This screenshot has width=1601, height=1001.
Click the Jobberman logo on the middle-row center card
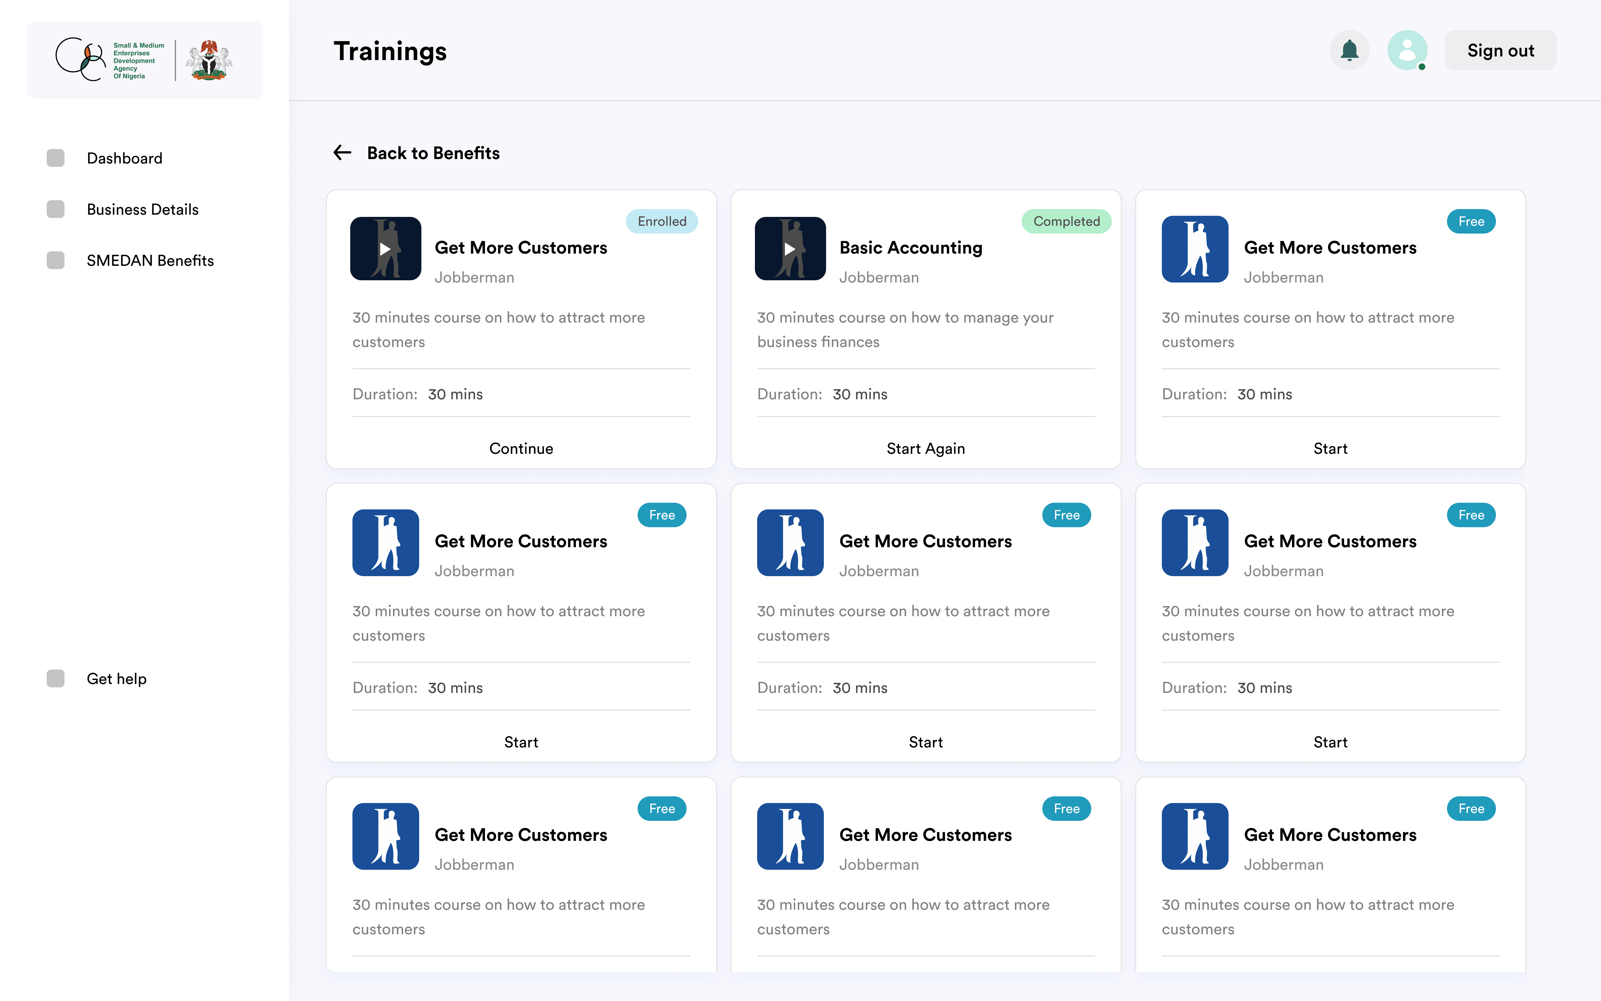pyautogui.click(x=790, y=543)
